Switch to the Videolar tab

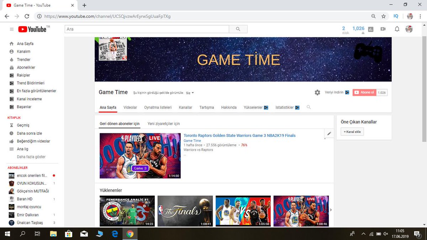pos(130,107)
